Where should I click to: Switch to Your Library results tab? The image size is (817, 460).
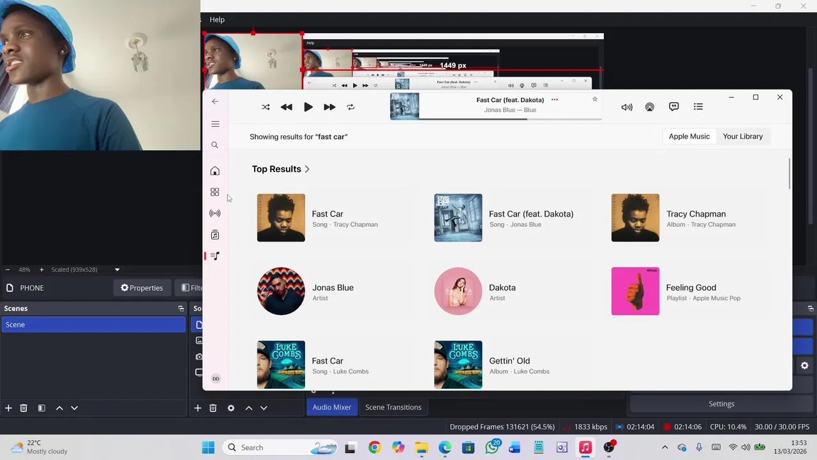(x=743, y=136)
